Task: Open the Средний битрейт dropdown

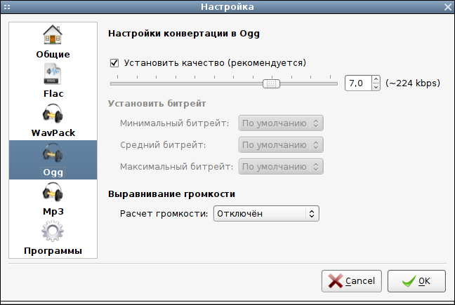Action: tap(281, 145)
